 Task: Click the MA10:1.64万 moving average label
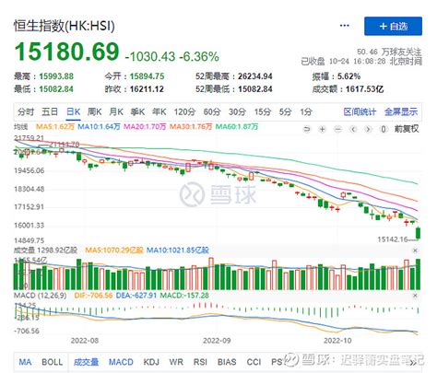[99, 126]
